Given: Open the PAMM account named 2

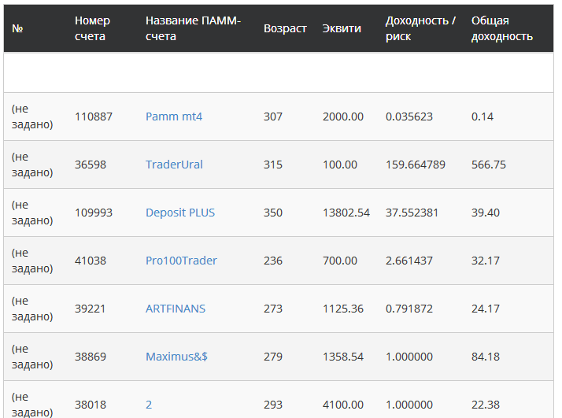Looking at the screenshot, I should 149,405.
